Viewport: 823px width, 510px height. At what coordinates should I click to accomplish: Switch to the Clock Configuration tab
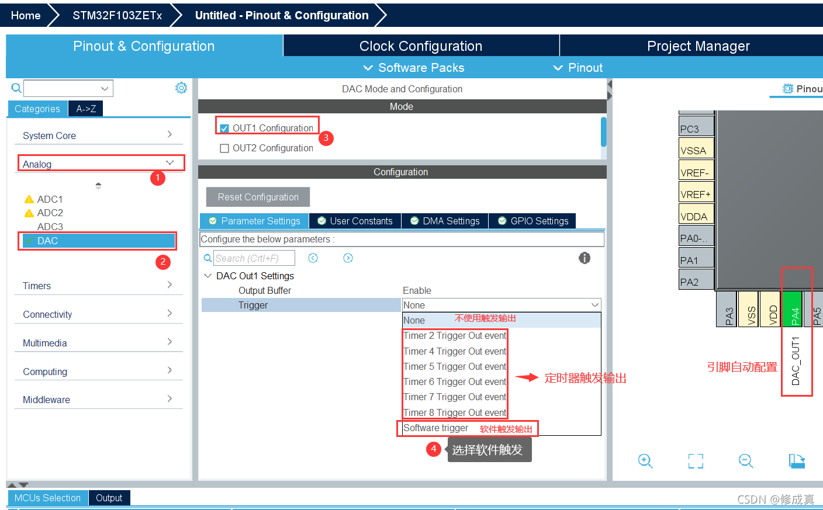[421, 46]
